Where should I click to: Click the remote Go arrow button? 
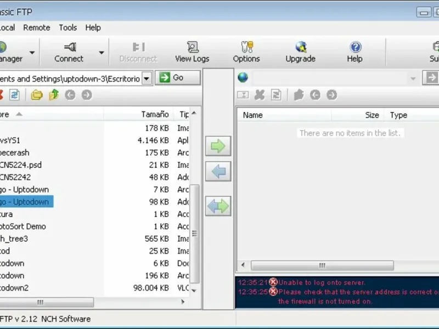coord(431,77)
